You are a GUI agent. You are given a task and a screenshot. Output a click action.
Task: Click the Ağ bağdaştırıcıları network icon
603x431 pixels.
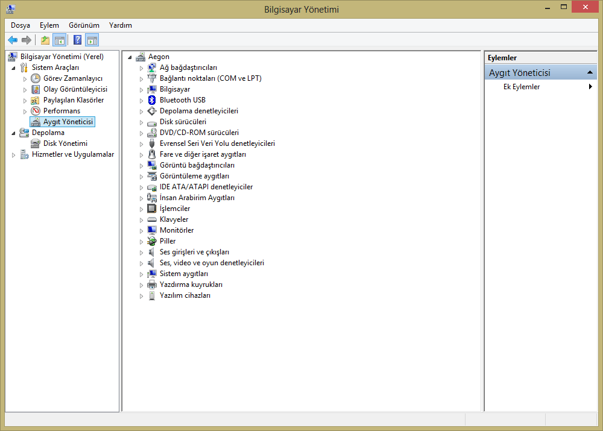tap(152, 68)
